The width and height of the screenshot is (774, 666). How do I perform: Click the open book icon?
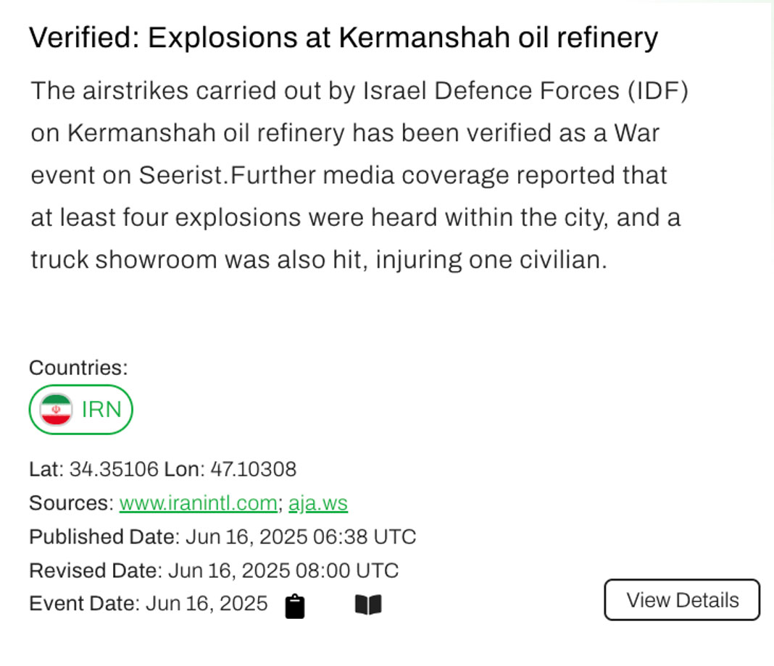(x=368, y=604)
